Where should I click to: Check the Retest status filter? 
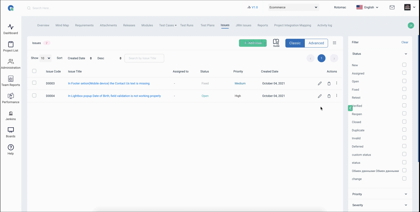click(x=404, y=97)
